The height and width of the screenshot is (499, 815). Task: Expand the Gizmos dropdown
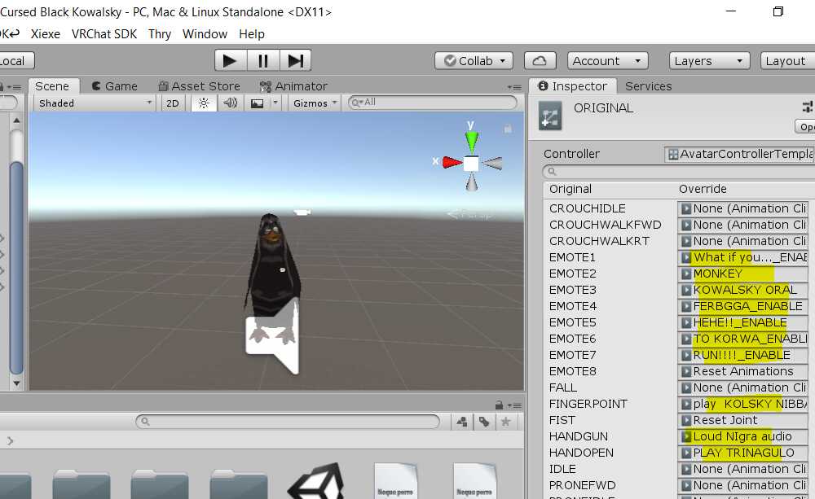click(315, 103)
